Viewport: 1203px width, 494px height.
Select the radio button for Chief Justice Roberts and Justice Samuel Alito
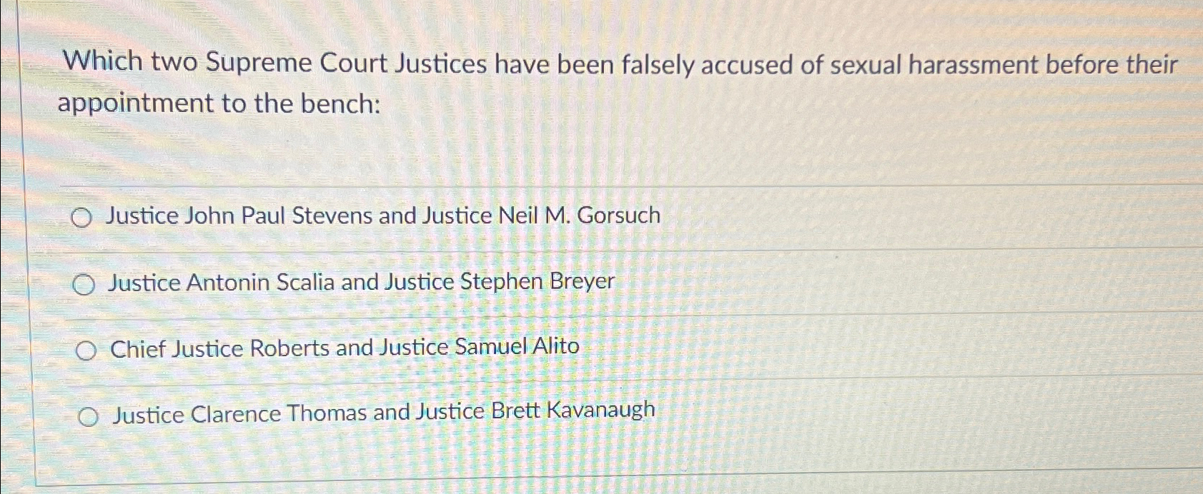pos(86,350)
